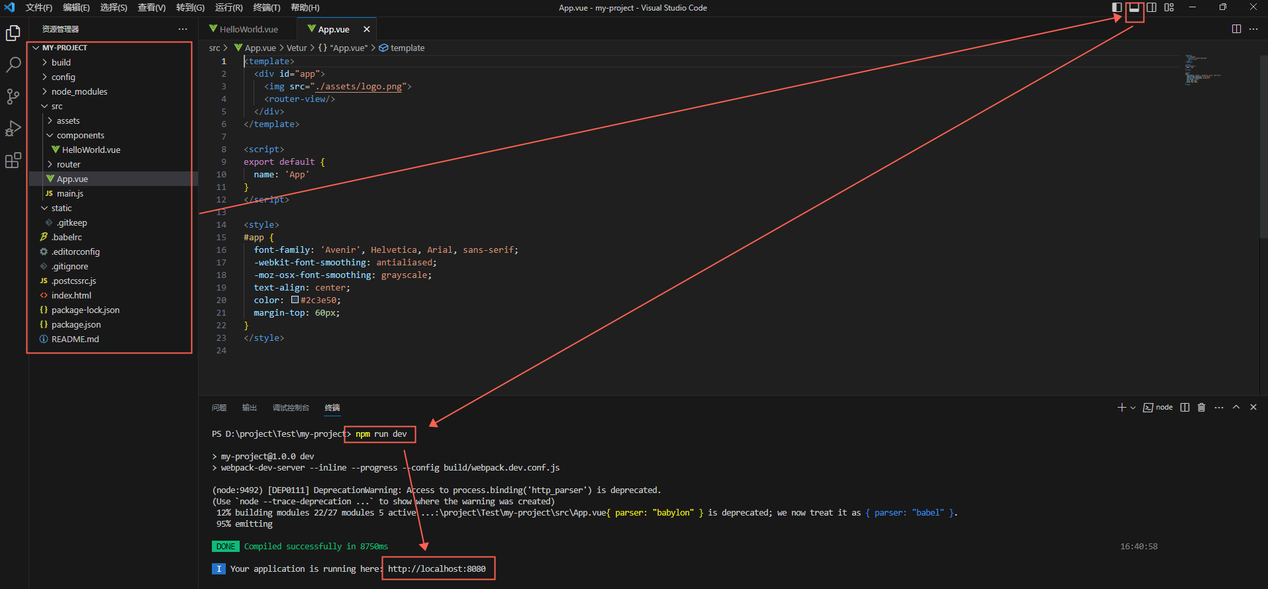Open the 选择(S) menu
Viewport: 1268px width, 589px height.
point(114,7)
